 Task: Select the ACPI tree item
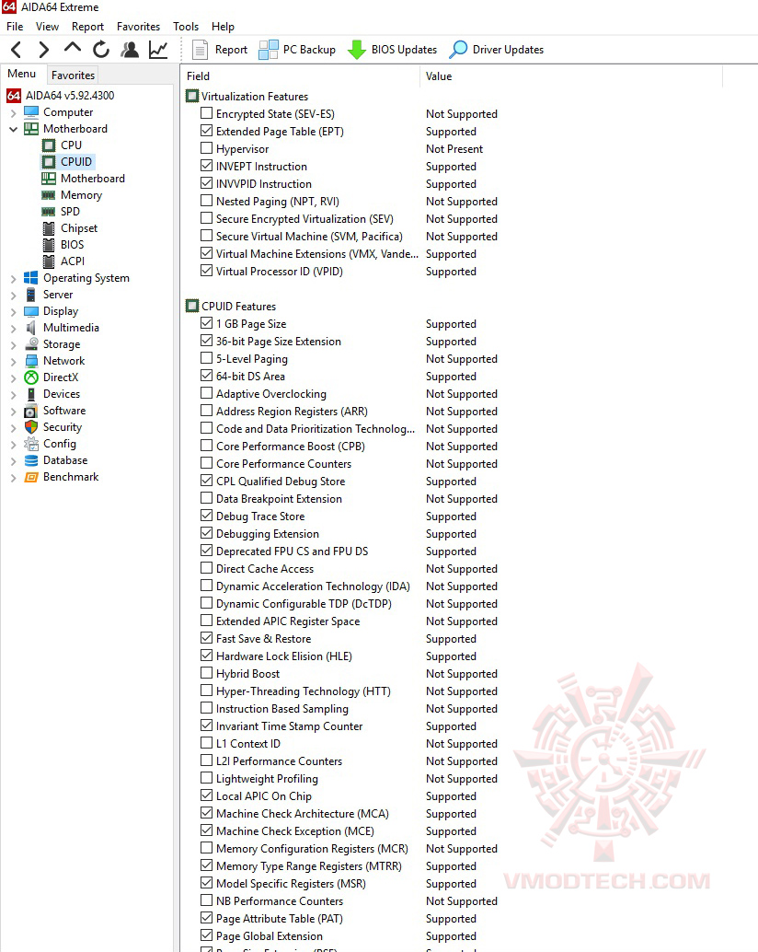(x=72, y=261)
